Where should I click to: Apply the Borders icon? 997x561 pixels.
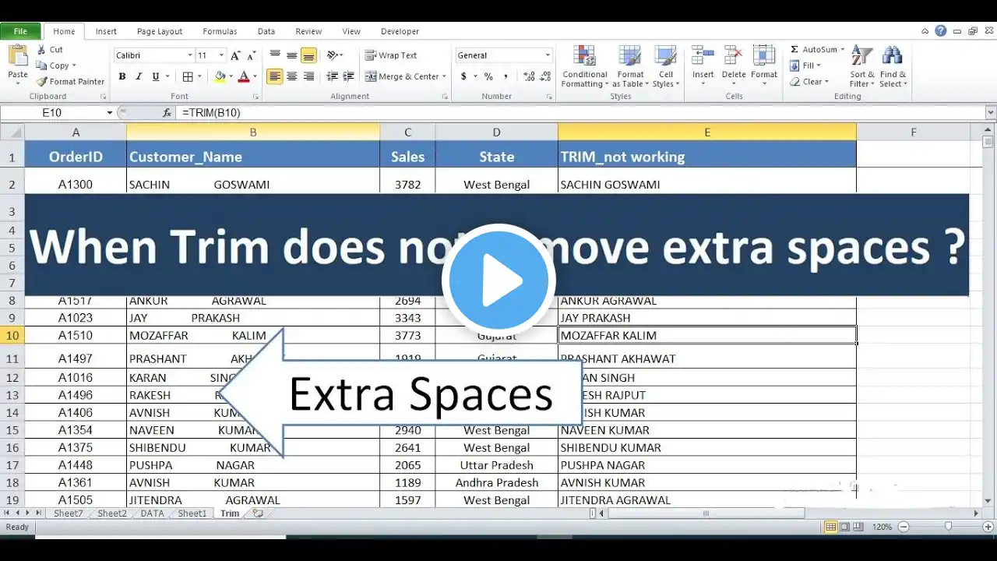(x=188, y=76)
